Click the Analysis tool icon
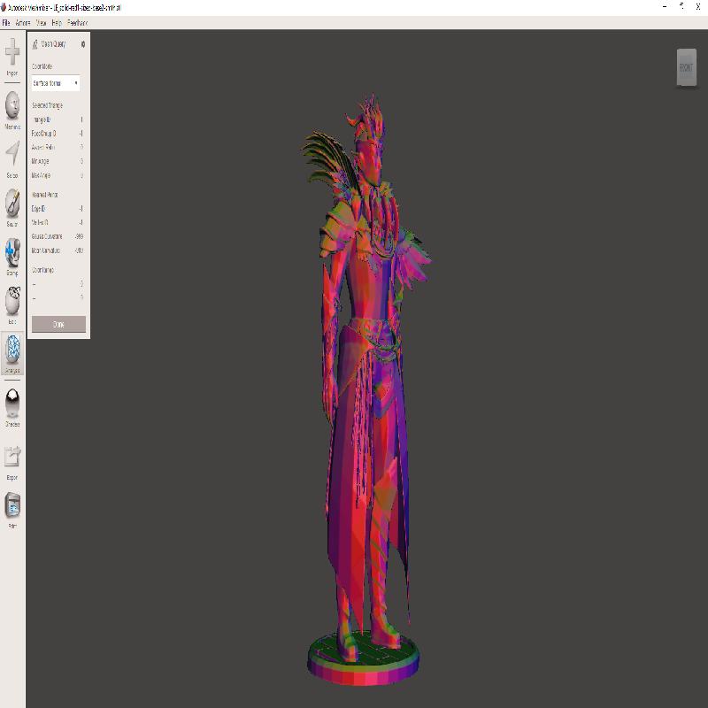The height and width of the screenshot is (708, 708). (x=12, y=352)
